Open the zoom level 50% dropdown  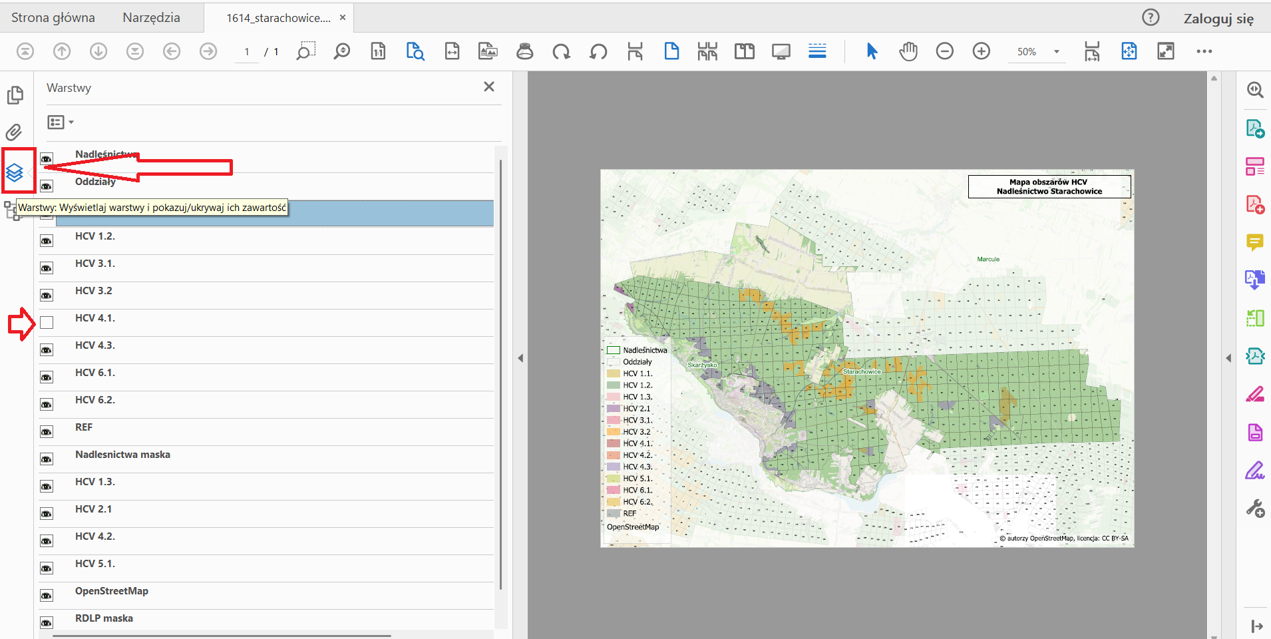tap(1056, 52)
